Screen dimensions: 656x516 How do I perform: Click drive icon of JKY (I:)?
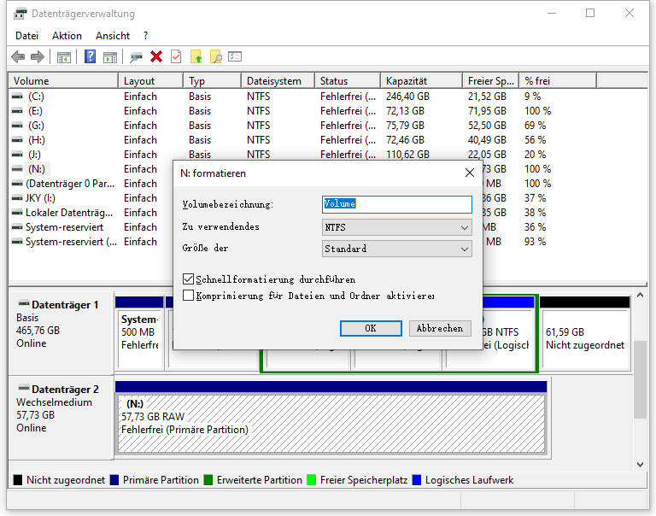pos(17,198)
